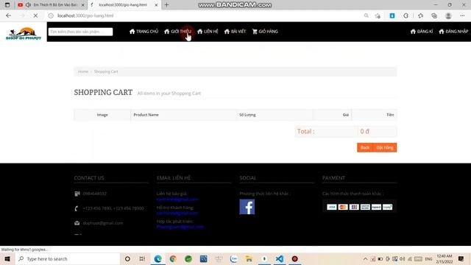This screenshot has height=265, width=471.
Task: Click the taskbar search box
Action: (68, 258)
